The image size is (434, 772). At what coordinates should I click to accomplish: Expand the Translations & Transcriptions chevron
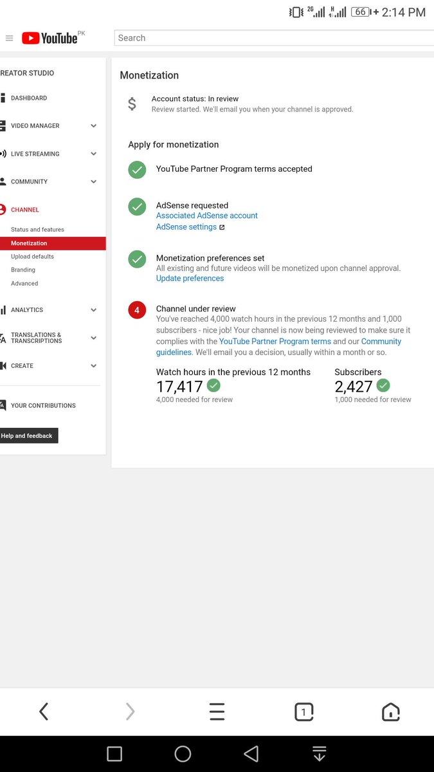[x=94, y=338]
